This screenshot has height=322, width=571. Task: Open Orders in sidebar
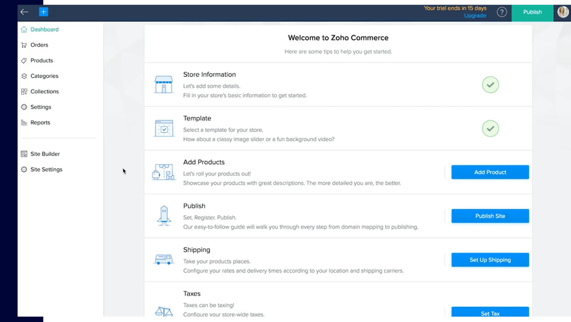click(39, 45)
